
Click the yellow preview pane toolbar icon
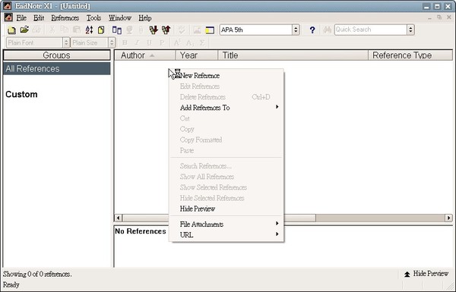click(210, 30)
